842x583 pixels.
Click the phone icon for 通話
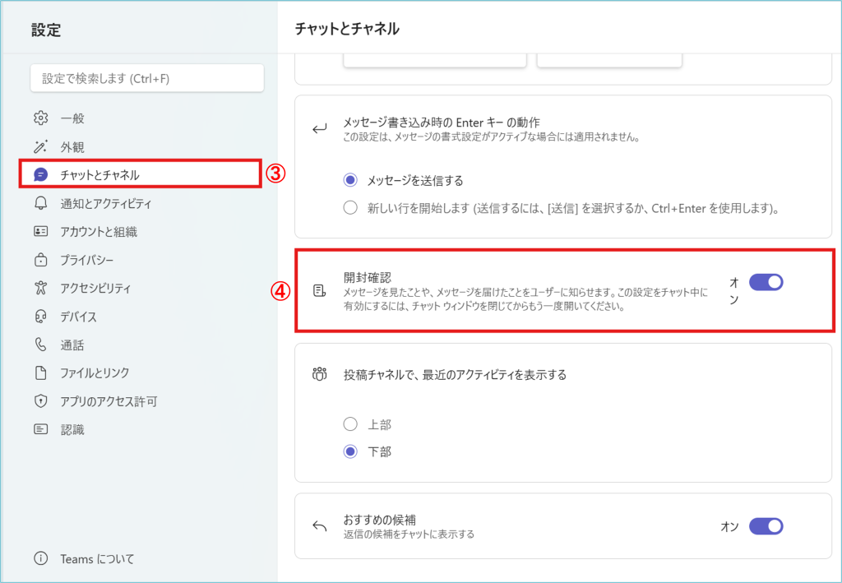[40, 345]
